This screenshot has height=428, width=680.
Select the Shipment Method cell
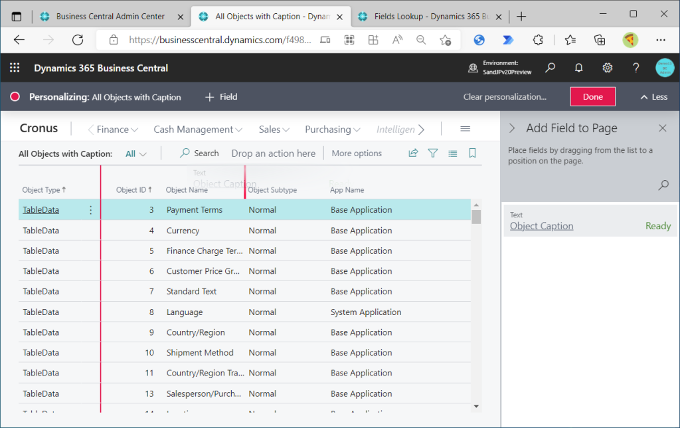pyautogui.click(x=200, y=352)
